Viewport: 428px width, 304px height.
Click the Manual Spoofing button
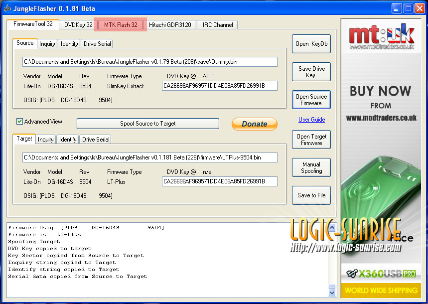coord(311,167)
